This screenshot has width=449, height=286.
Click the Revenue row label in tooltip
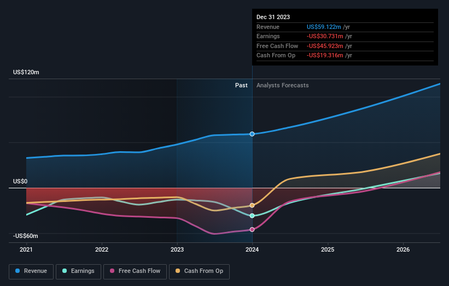click(x=268, y=27)
